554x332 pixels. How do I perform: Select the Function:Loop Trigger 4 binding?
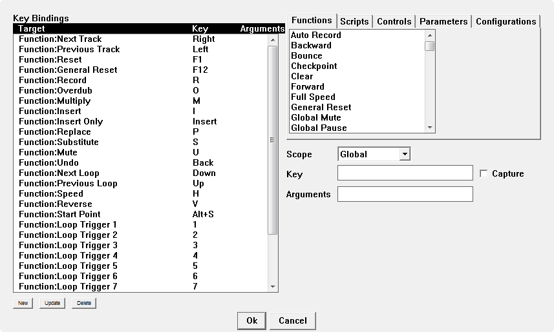tap(141, 255)
